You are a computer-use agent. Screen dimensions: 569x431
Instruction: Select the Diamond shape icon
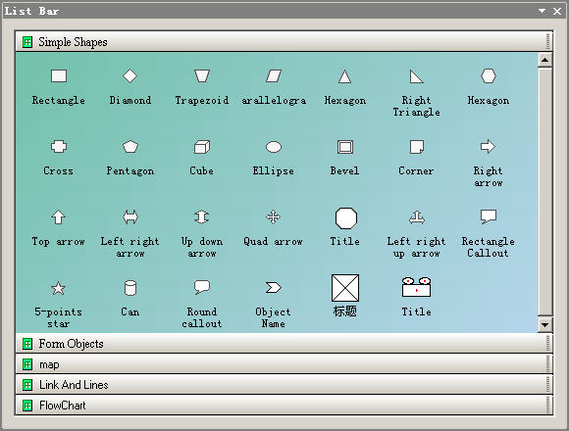[x=129, y=76]
